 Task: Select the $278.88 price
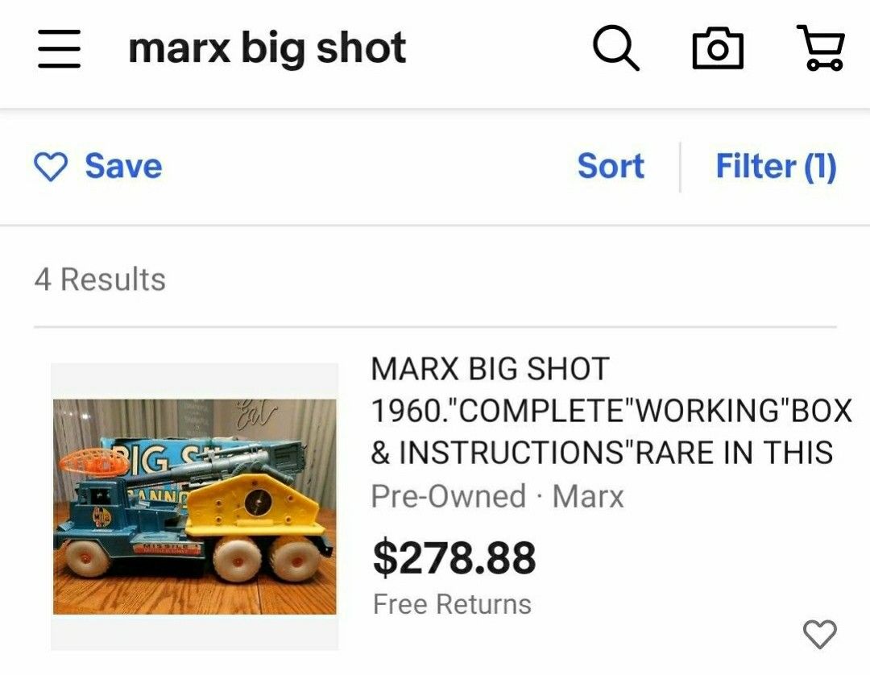(x=454, y=557)
